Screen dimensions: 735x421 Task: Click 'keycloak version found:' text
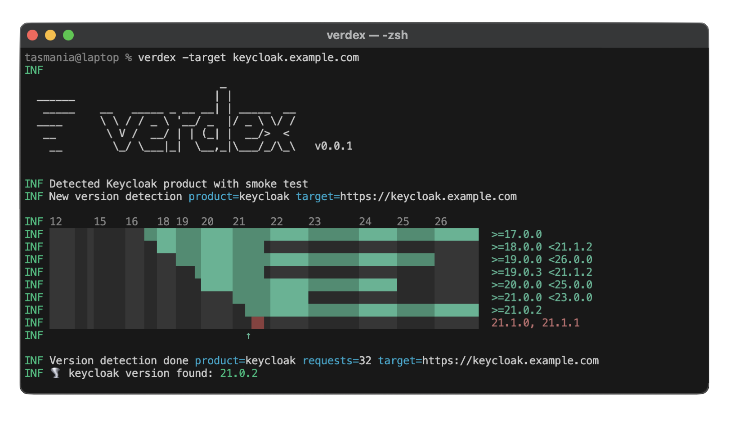(141, 373)
